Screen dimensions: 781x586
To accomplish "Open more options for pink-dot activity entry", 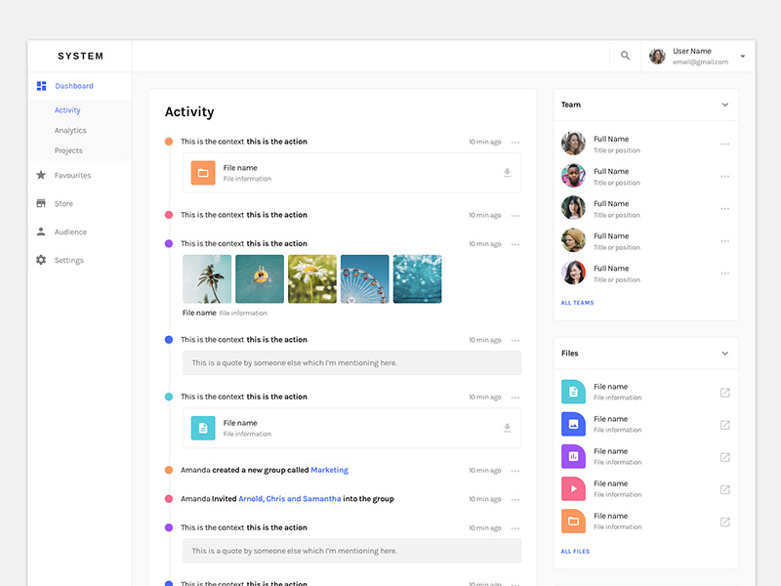I will coord(515,216).
